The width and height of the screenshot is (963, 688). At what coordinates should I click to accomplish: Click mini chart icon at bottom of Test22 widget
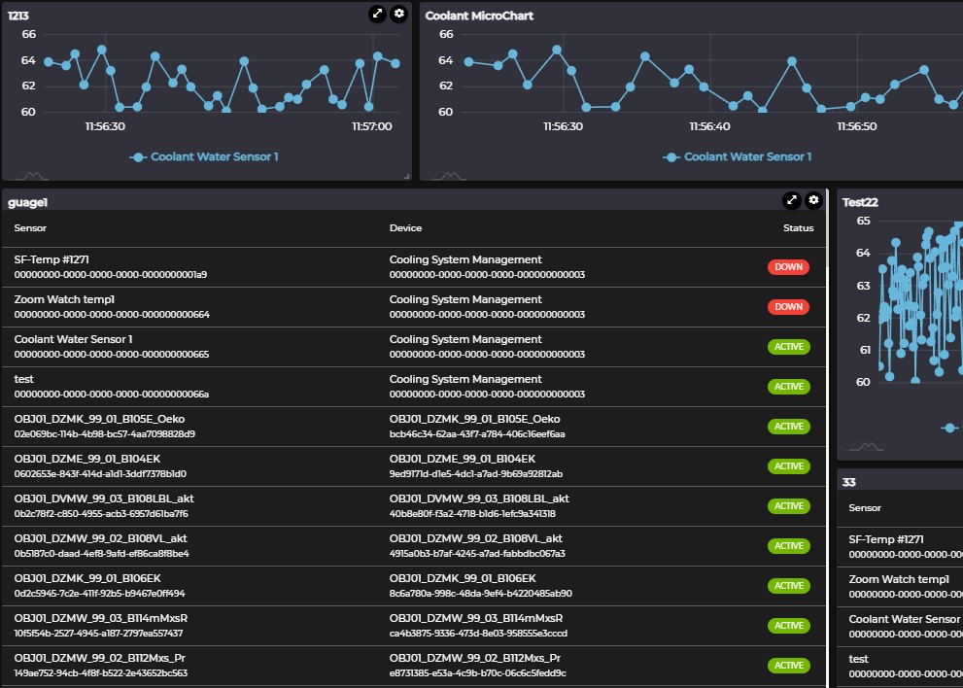coord(866,446)
